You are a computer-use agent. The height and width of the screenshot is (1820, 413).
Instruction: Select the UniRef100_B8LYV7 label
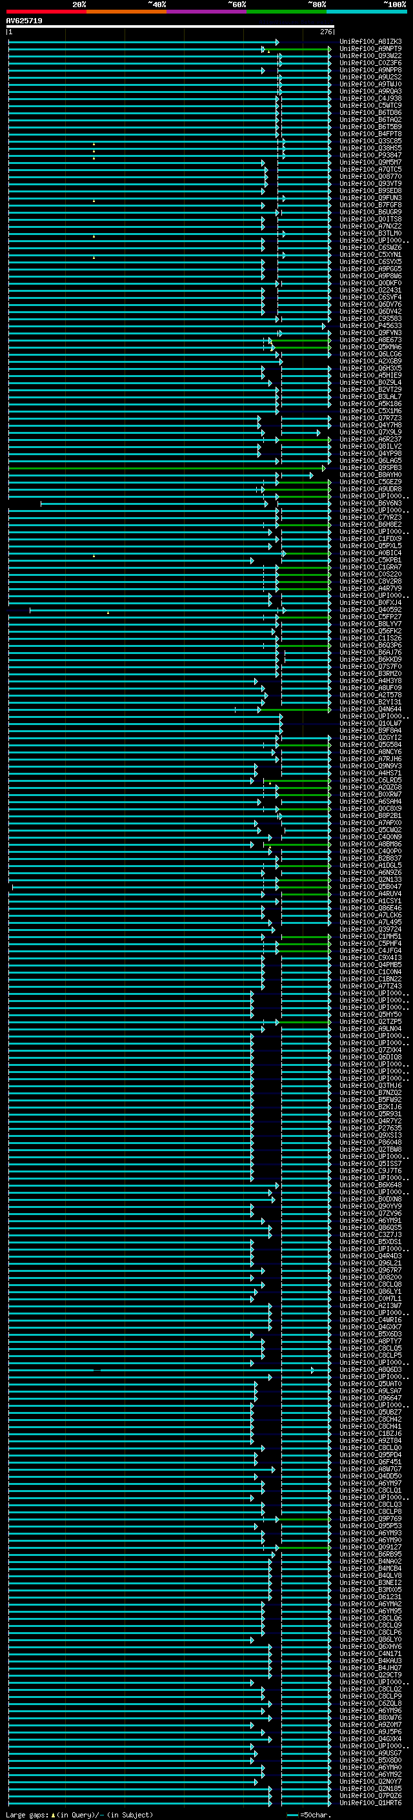pyautogui.click(x=370, y=624)
